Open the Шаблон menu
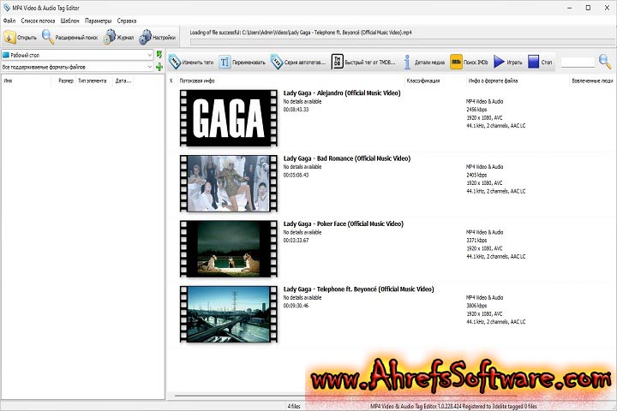This screenshot has width=617, height=411. coord(70,20)
